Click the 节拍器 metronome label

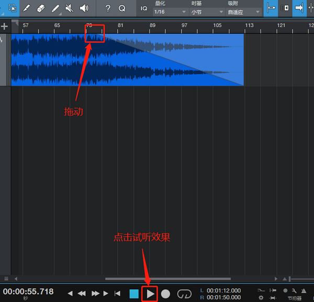tap(295, 298)
